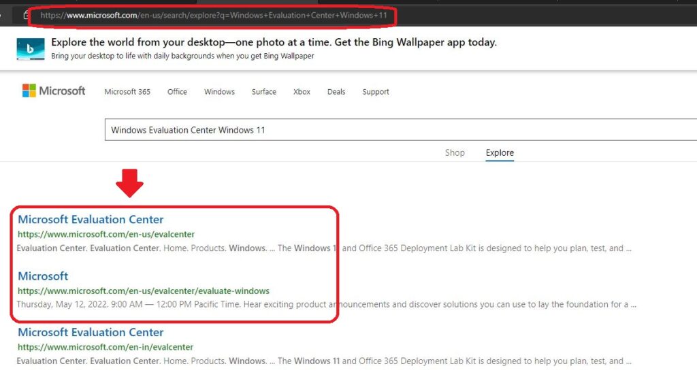Click the Microsoft logo
The height and width of the screenshot is (379, 697).
click(x=53, y=90)
